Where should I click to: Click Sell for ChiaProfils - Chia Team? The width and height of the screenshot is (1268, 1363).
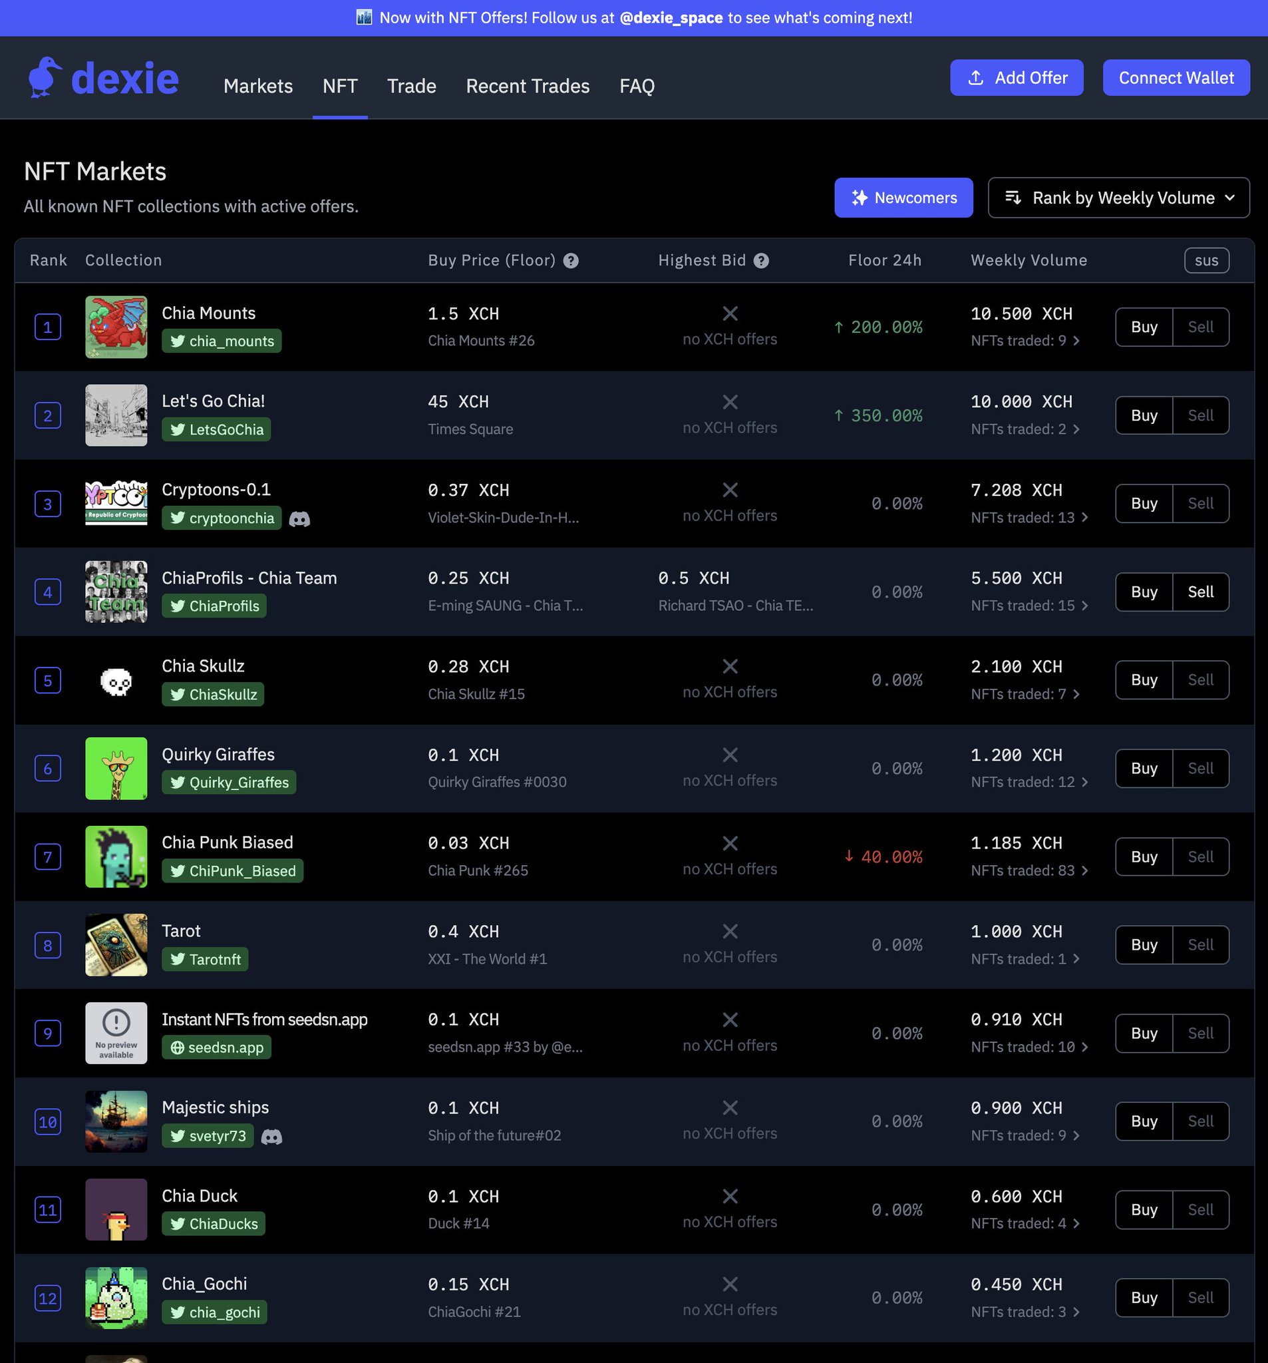pos(1201,592)
